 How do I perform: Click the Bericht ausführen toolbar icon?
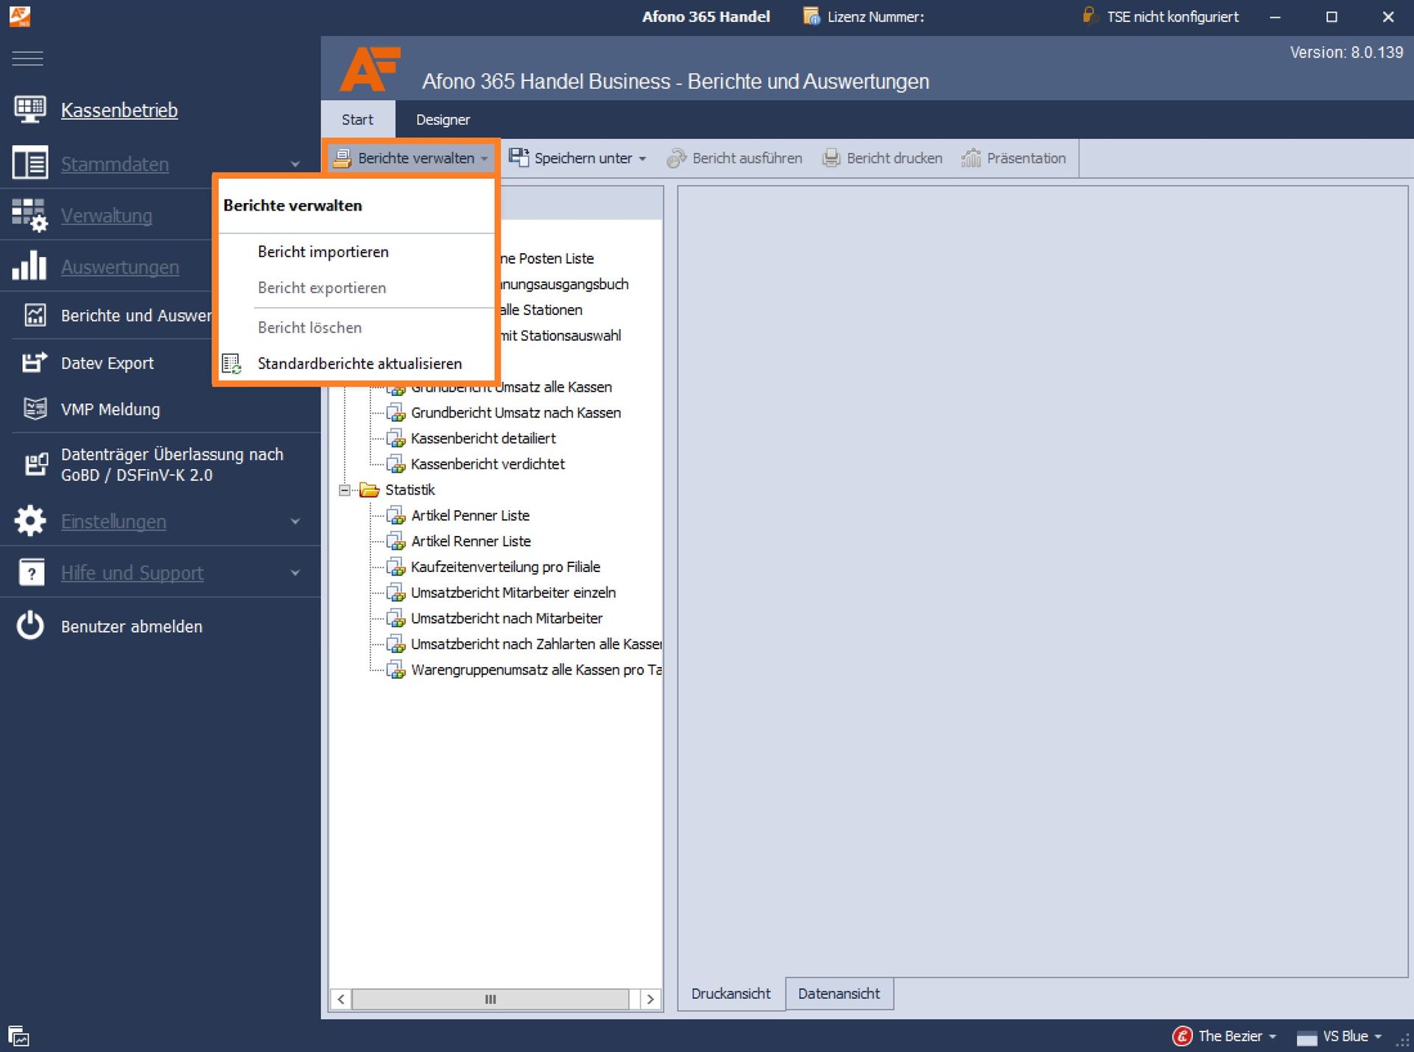click(676, 158)
